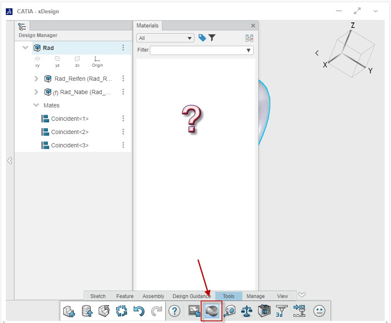The height and width of the screenshot is (323, 391).
Task: Select the yz plane icon
Action: click(x=57, y=62)
